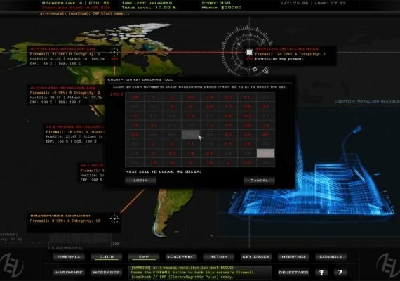Open the Key Crack tool
Image resolution: width=400 pixels, height=281 pixels.
[x=256, y=256]
